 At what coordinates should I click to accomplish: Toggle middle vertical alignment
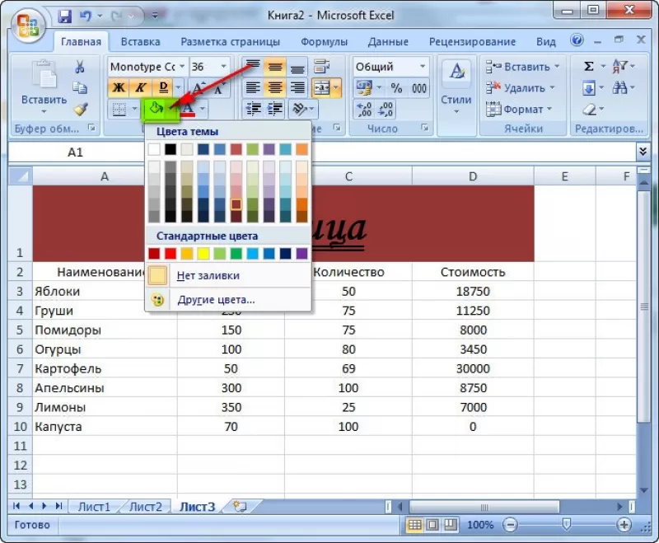(275, 67)
